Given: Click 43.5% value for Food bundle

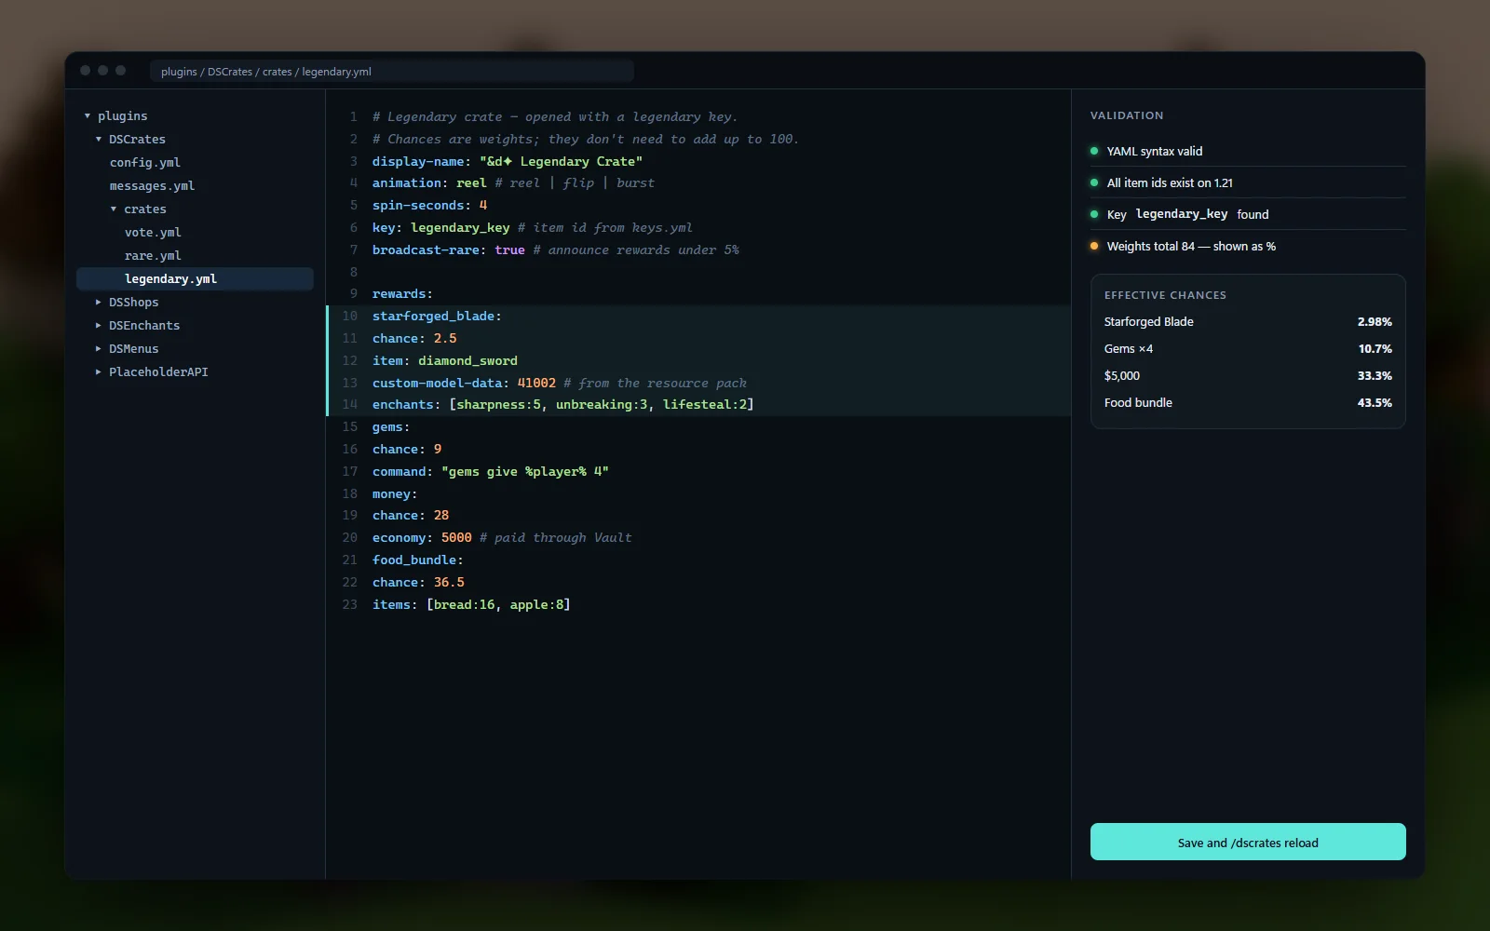Looking at the screenshot, I should click(x=1375, y=403).
